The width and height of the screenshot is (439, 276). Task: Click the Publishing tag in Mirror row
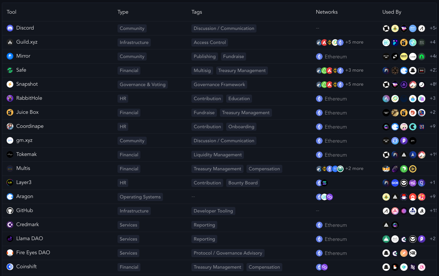205,57
